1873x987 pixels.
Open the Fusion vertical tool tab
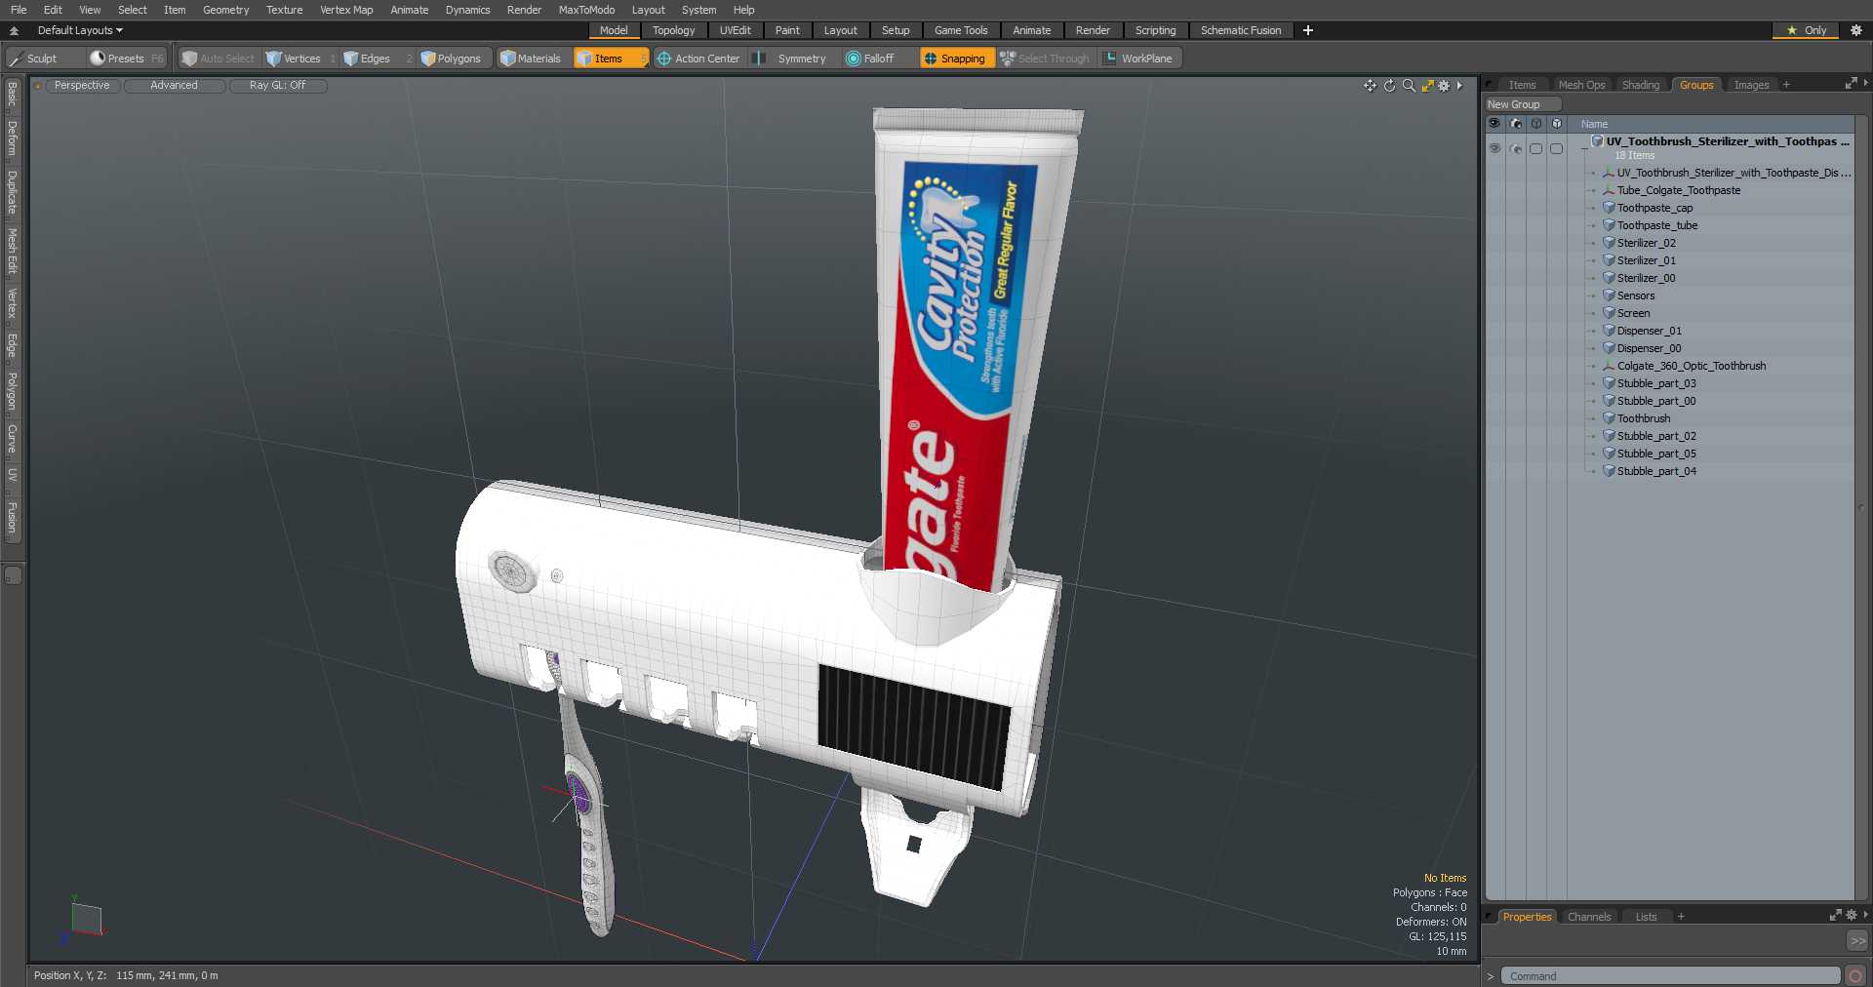click(x=13, y=518)
